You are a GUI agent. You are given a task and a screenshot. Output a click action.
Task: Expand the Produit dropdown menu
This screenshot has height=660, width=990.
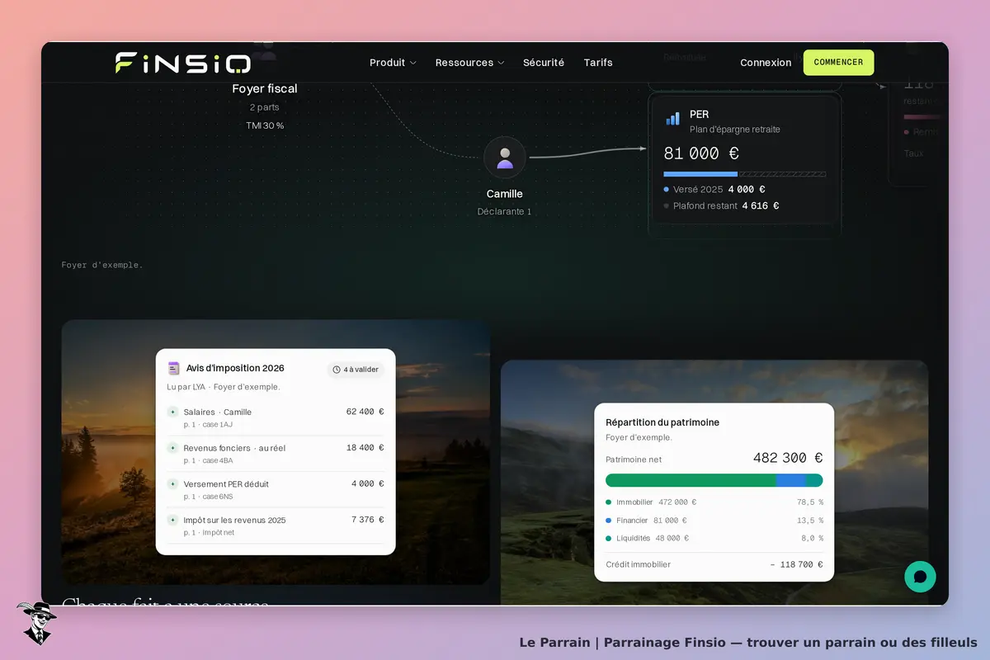point(393,63)
